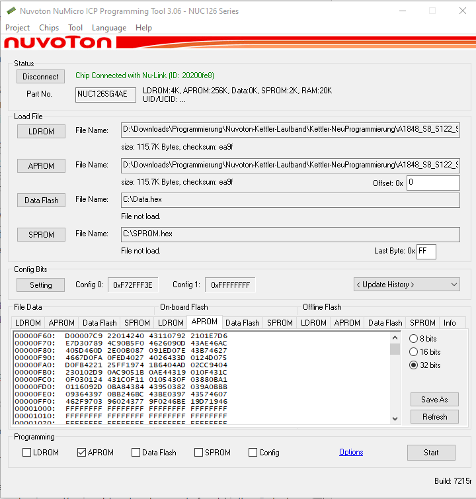The height and width of the screenshot is (499, 476).
Task: Expand the Update History dropdown
Action: 407,285
